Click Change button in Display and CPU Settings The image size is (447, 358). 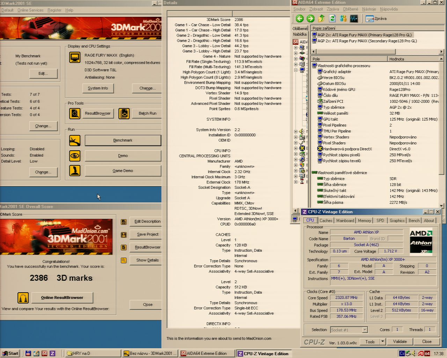[x=147, y=88]
